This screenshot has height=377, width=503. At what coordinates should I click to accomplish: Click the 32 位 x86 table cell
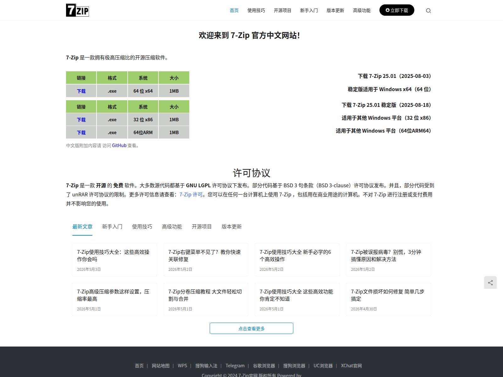143,119
